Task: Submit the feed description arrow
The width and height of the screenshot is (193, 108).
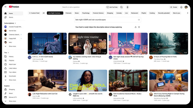Action: pyautogui.click(x=139, y=20)
